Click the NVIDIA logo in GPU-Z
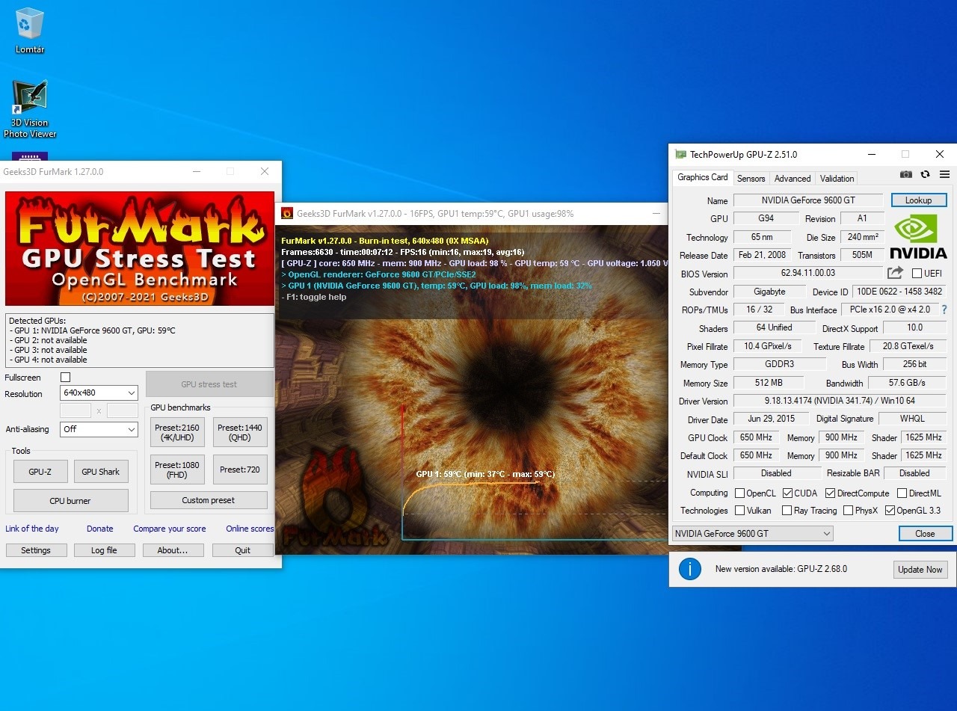The height and width of the screenshot is (711, 957). [x=918, y=236]
